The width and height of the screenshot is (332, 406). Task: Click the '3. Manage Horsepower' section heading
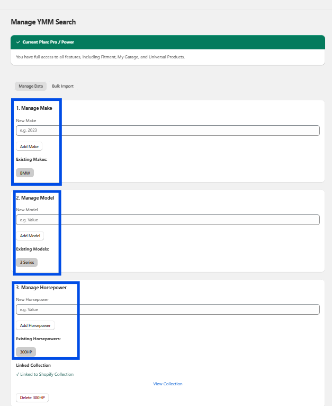(x=41, y=288)
